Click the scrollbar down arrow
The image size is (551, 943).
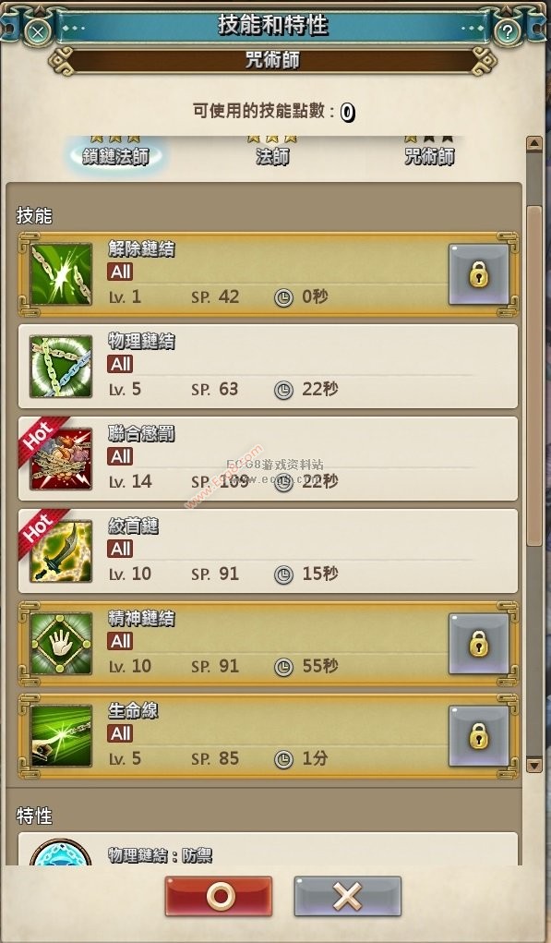[534, 765]
